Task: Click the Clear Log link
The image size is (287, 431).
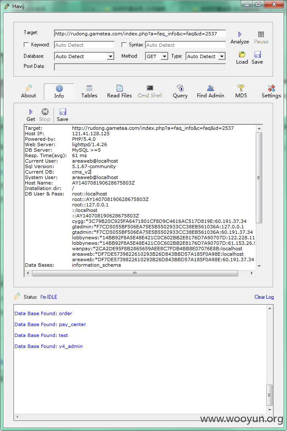Action: point(264,297)
